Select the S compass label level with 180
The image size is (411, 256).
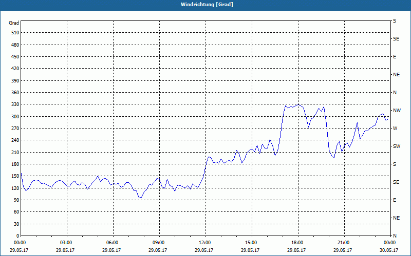(395, 164)
